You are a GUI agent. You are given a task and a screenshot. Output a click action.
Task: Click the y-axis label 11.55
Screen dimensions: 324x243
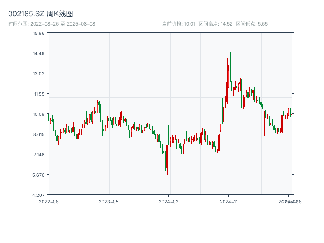tap(39, 94)
